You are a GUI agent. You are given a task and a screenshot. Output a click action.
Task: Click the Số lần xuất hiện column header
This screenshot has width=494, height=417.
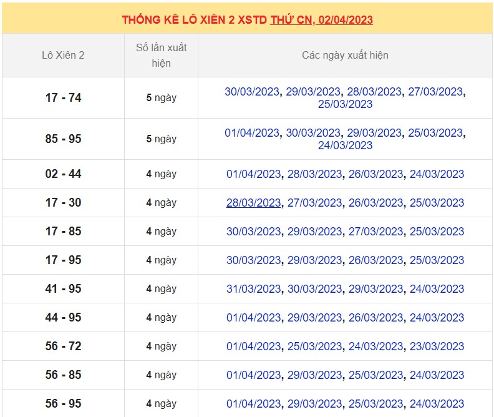[x=161, y=55]
